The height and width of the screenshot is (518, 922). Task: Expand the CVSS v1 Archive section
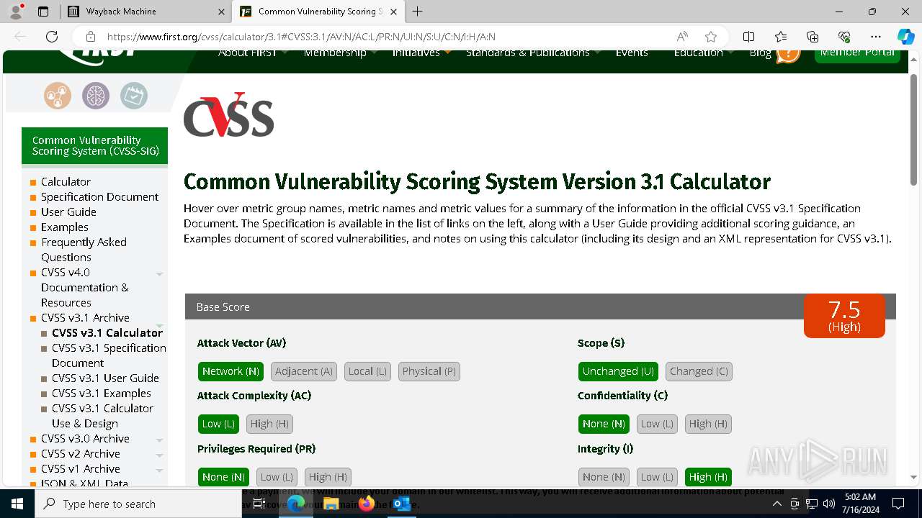(159, 470)
